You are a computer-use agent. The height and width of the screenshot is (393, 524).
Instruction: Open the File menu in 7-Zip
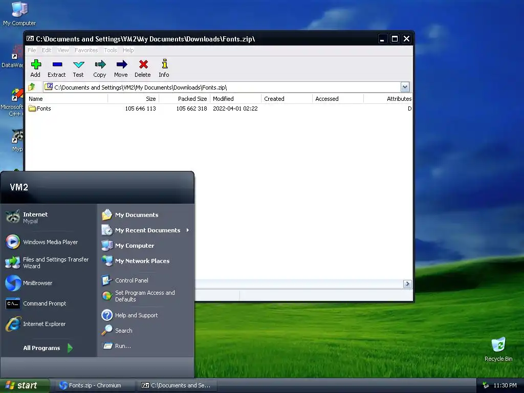pyautogui.click(x=32, y=50)
